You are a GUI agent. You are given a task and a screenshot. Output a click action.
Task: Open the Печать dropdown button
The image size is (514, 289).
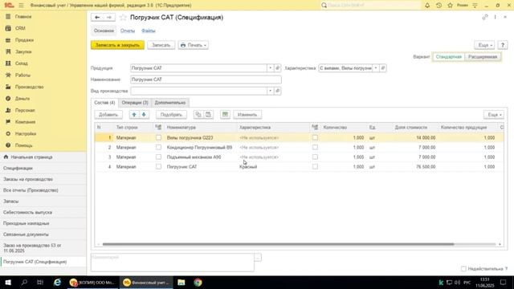[x=194, y=45]
